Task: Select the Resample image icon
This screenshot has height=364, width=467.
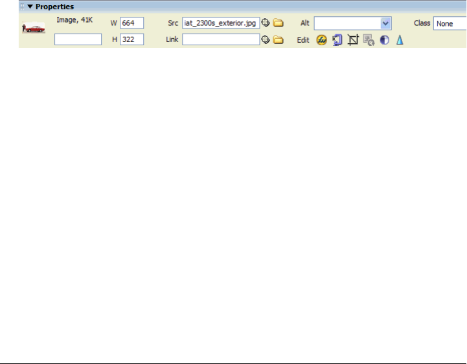Action: [x=369, y=40]
